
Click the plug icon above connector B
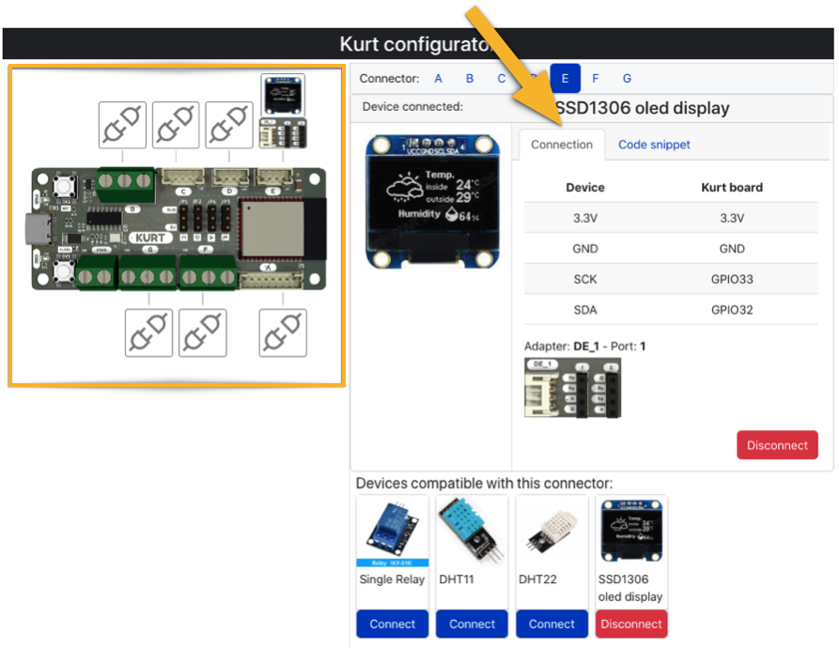click(x=121, y=124)
